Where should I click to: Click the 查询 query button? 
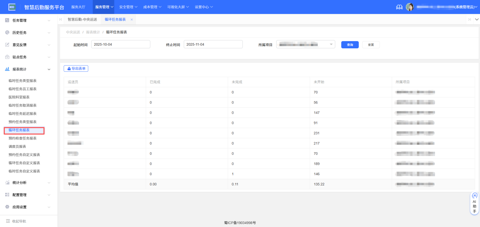click(x=349, y=44)
